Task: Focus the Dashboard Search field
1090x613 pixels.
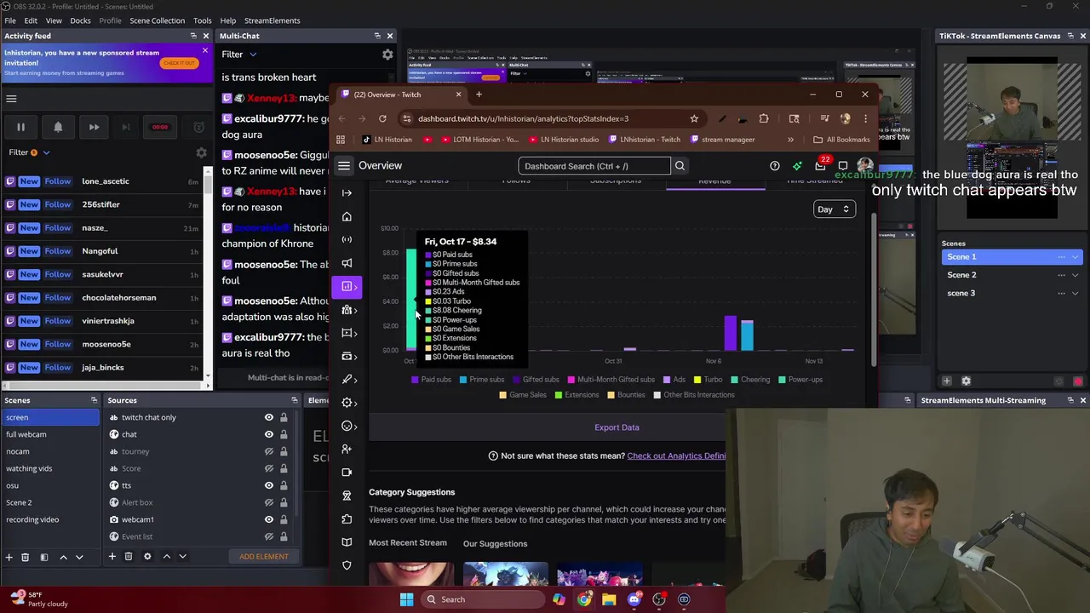Action: click(x=594, y=166)
